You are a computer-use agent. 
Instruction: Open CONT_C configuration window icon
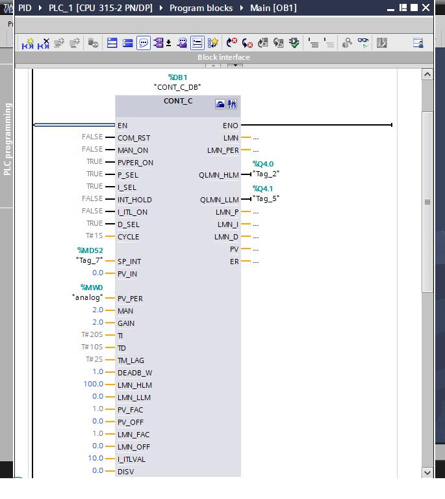tap(220, 104)
